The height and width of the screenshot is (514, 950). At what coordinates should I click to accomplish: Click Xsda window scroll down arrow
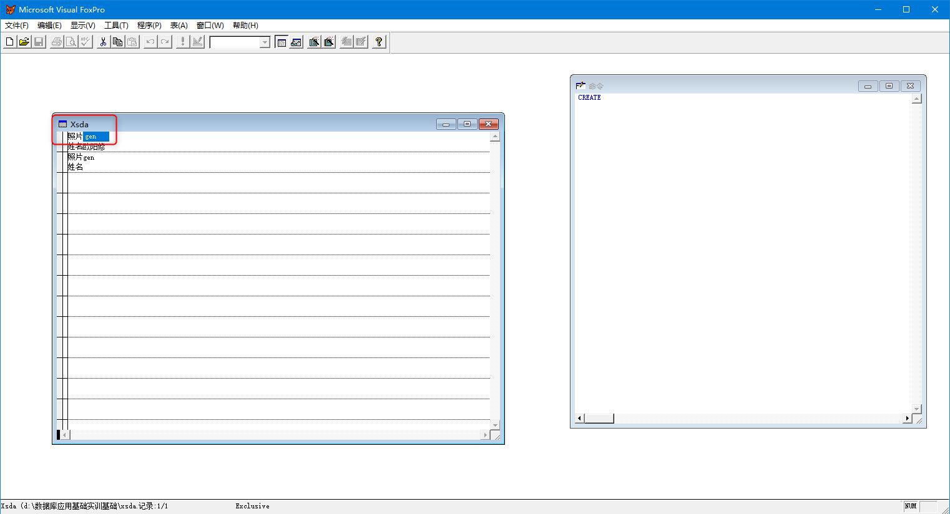(495, 425)
